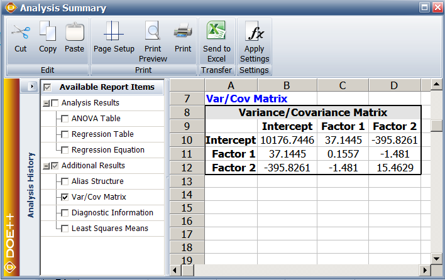Enable the ANOVA Table checkbox
445x280 pixels.
(65, 119)
